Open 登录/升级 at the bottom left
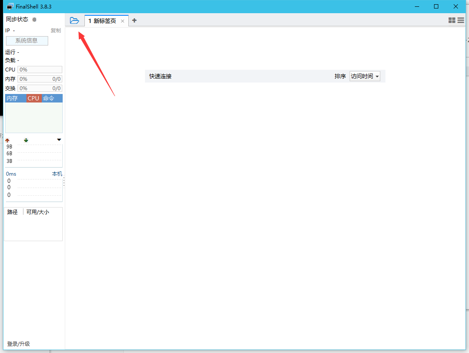Screen dimensions: 469x353 pyautogui.click(x=18, y=344)
